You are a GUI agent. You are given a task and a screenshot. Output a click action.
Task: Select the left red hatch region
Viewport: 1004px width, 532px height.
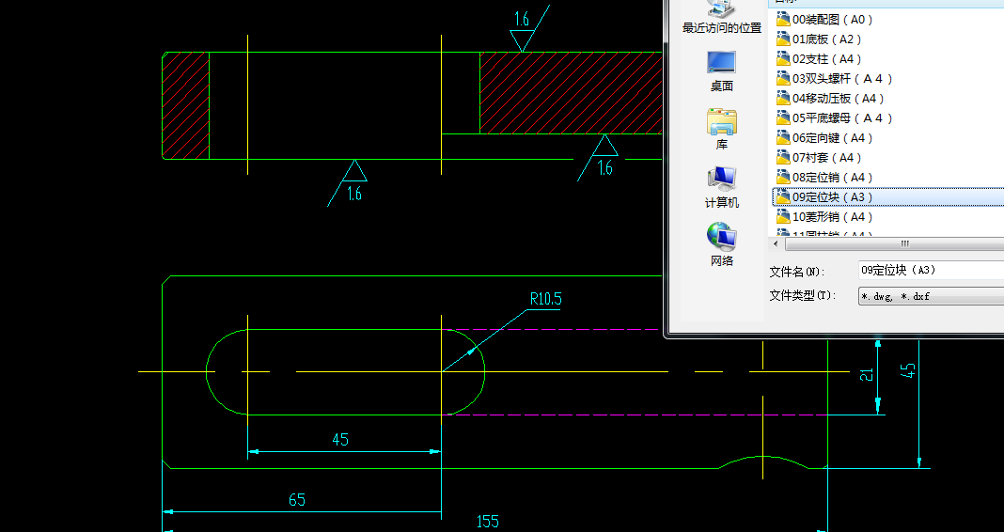tap(186, 105)
